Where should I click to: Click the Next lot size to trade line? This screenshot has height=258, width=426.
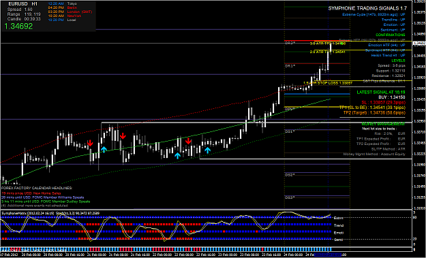379,129
